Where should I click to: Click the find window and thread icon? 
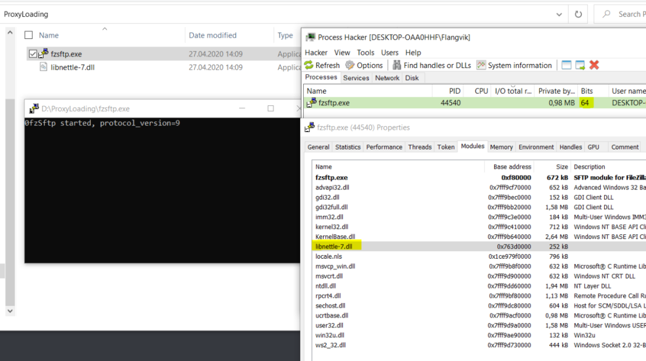580,65
